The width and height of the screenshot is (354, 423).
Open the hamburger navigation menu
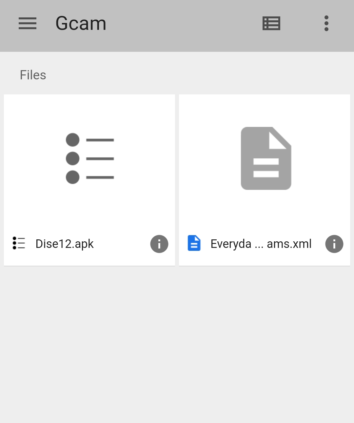[x=28, y=24]
